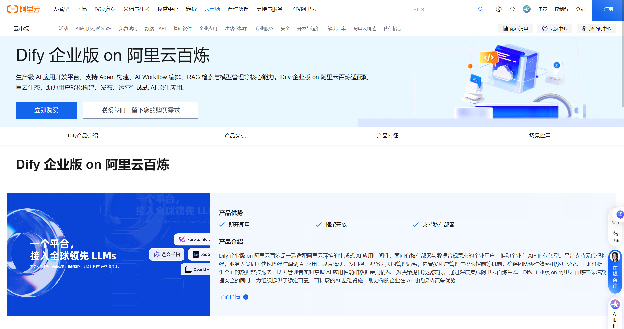Click the search magnifier icon
624x329 pixels.
pos(480,9)
